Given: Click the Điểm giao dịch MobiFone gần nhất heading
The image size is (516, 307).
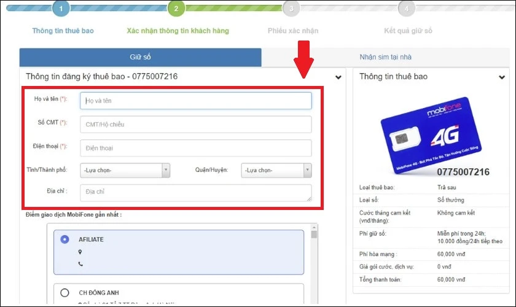Looking at the screenshot, I should 74,214.
